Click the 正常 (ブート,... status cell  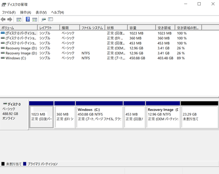(116, 58)
